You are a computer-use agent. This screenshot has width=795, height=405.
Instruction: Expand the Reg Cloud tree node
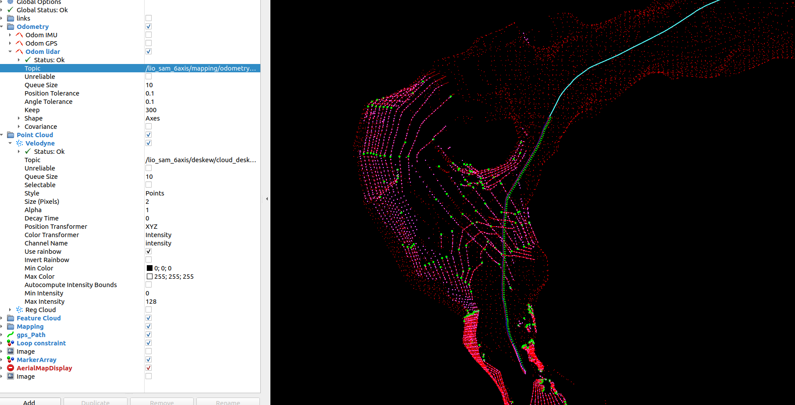(10, 309)
